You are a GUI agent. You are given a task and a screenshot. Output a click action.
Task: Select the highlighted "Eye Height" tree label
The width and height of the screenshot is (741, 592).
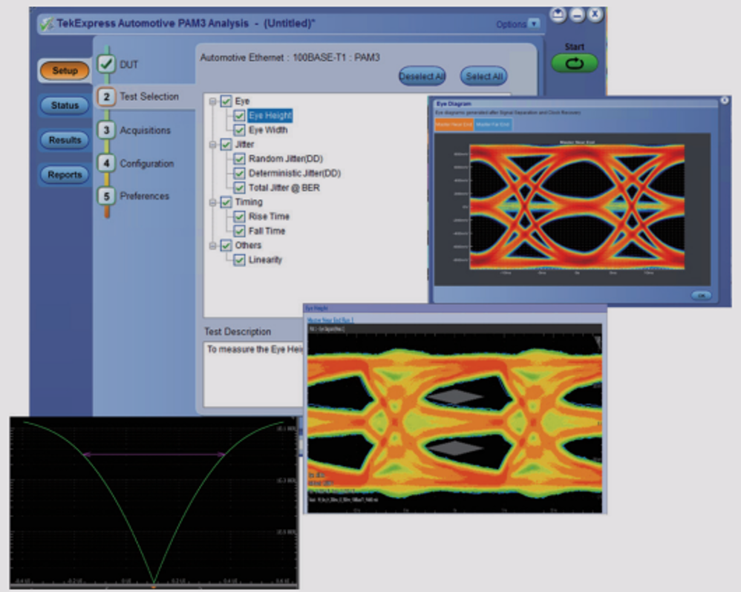270,116
